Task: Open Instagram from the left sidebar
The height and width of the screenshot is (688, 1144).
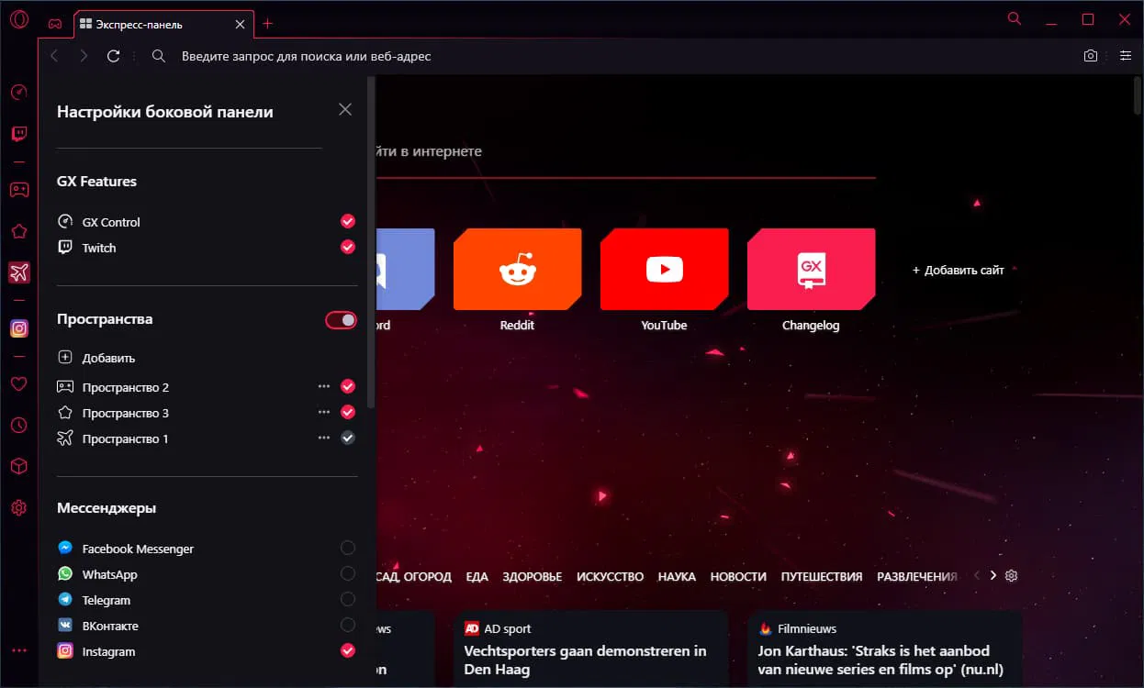Action: [x=18, y=328]
